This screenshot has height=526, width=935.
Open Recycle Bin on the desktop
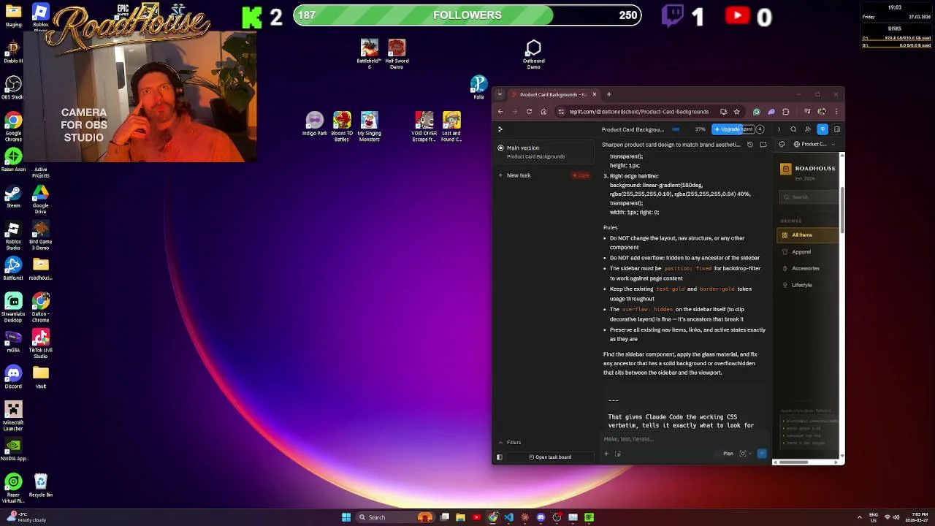(x=40, y=486)
